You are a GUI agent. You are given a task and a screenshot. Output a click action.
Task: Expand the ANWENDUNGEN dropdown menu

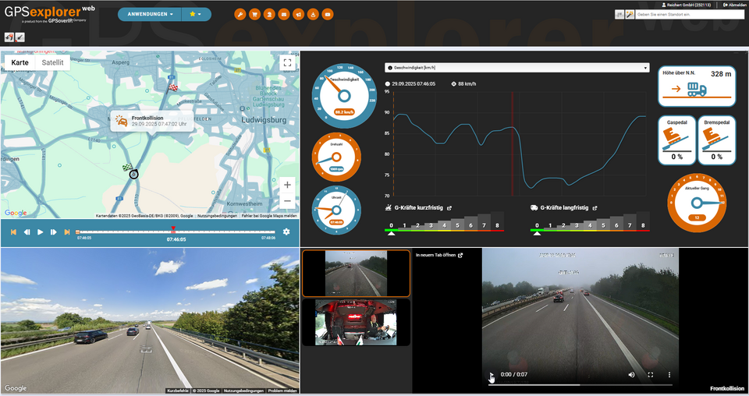coord(149,14)
